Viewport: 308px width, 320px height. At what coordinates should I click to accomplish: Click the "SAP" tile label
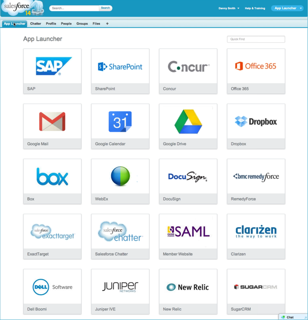tap(31, 89)
